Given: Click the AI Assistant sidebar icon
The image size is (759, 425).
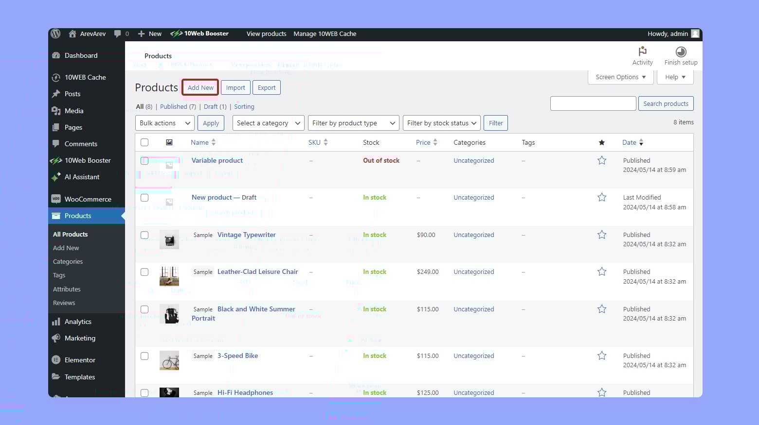Looking at the screenshot, I should click(56, 177).
